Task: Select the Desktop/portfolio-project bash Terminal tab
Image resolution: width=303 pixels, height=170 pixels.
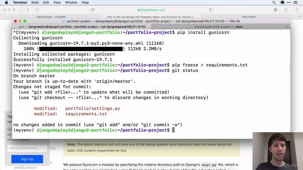Action: pos(218,26)
